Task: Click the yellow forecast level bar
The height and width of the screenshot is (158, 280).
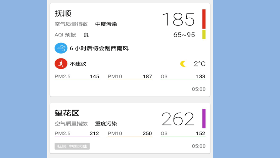Action: click(x=204, y=34)
